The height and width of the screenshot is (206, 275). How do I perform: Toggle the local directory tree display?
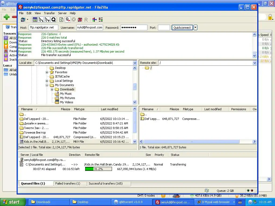click(x=41, y=20)
